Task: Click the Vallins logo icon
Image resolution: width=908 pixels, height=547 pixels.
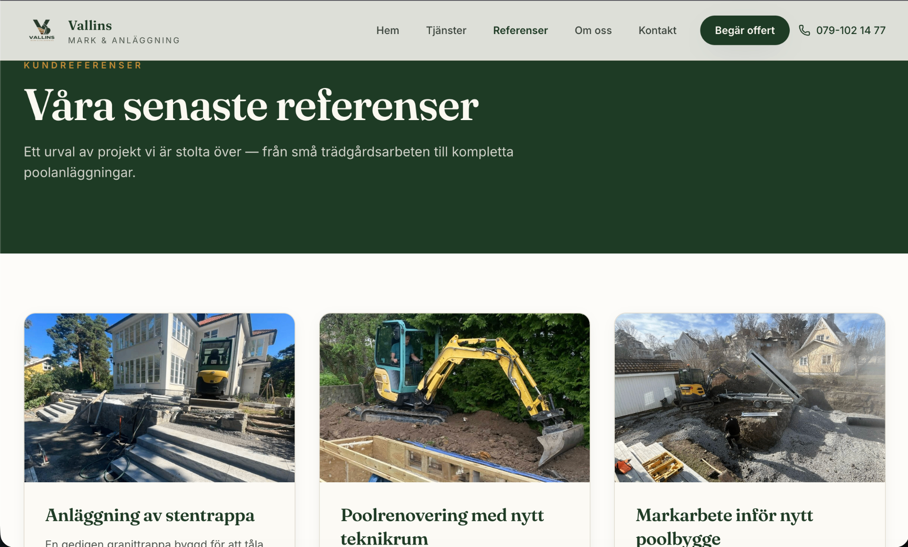Action: [42, 30]
